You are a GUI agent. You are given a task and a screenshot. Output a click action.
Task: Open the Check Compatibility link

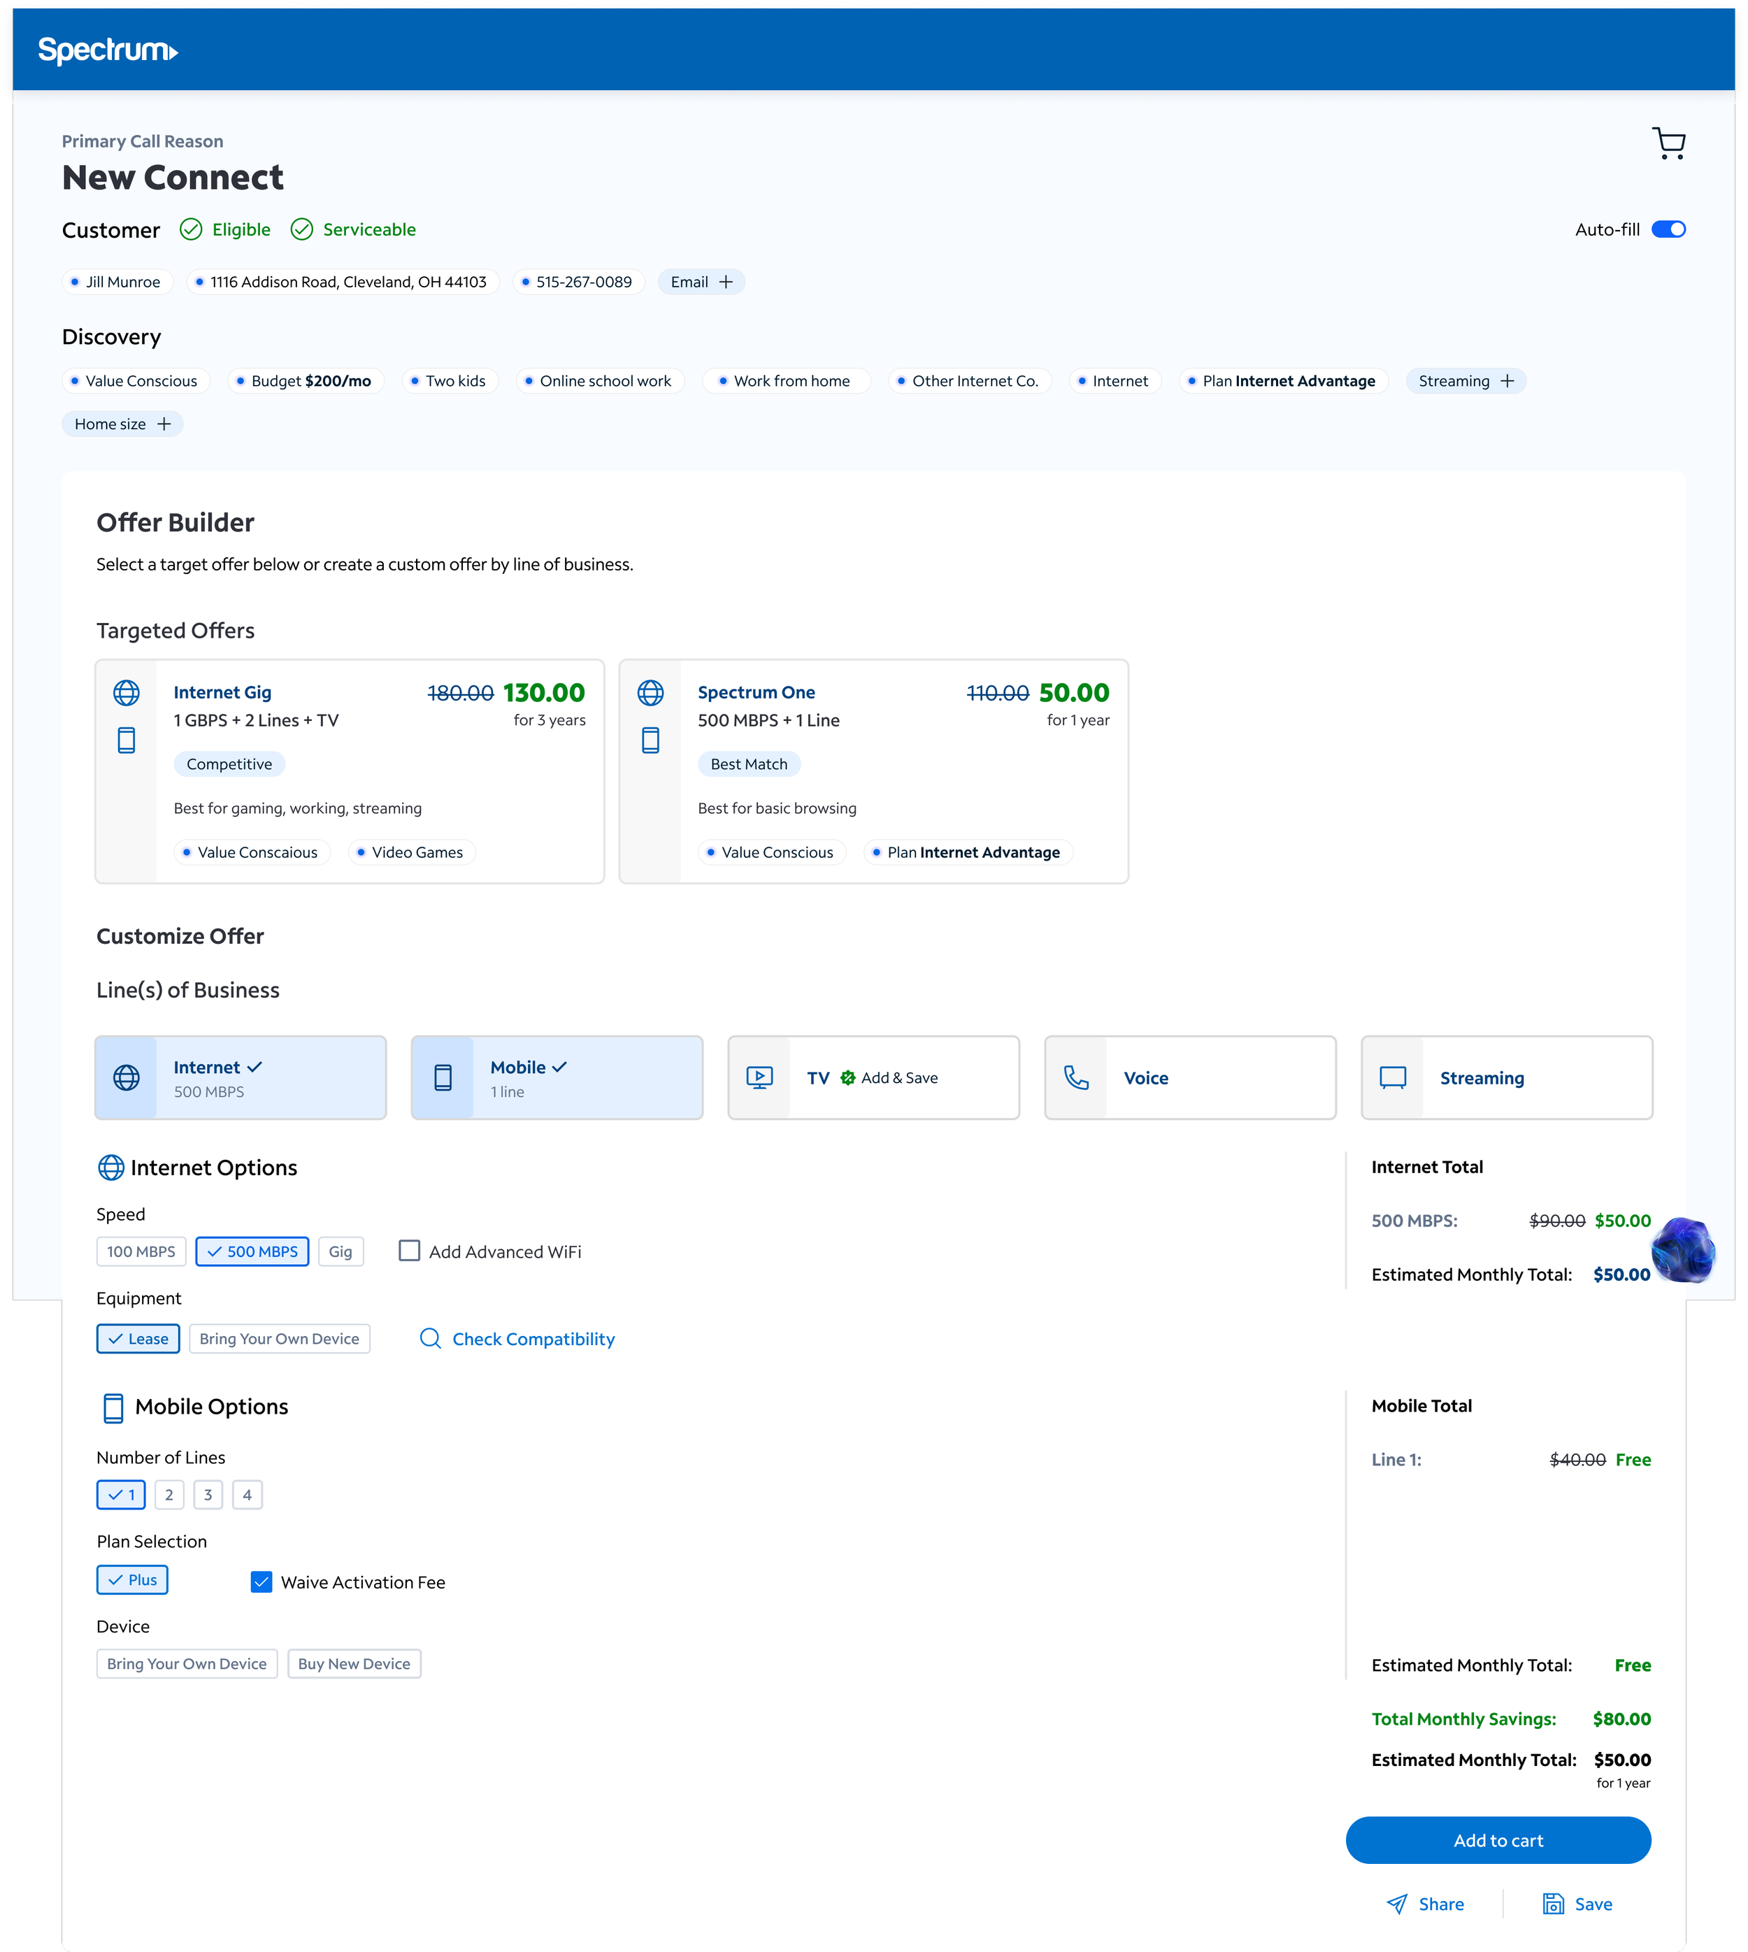(x=533, y=1338)
